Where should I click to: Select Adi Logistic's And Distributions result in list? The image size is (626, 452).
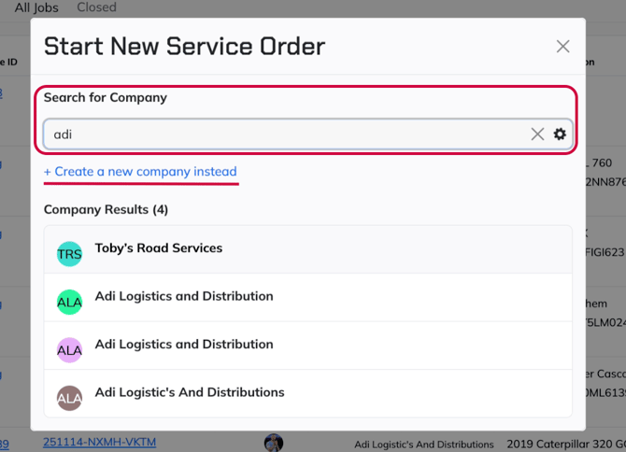(190, 393)
